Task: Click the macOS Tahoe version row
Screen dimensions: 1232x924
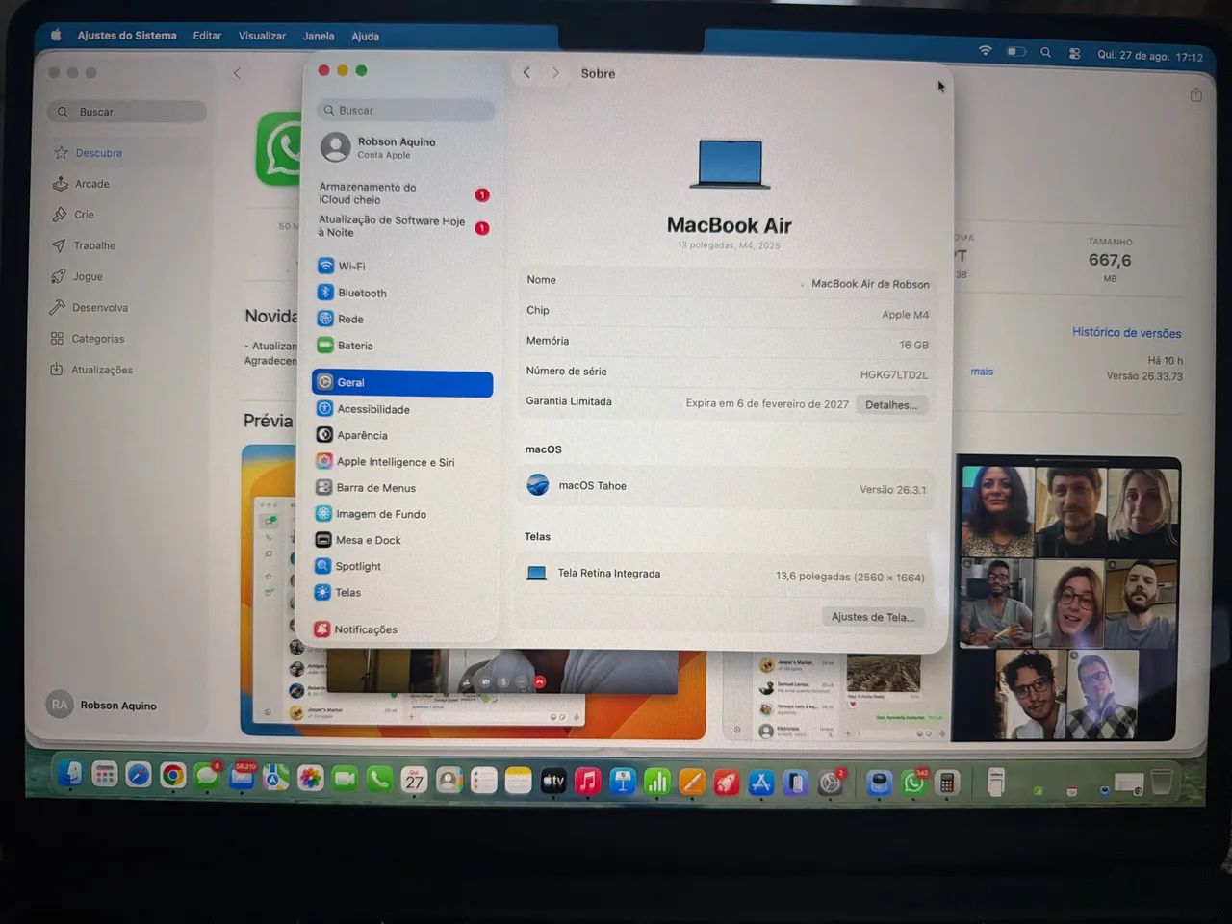Action: [726, 487]
